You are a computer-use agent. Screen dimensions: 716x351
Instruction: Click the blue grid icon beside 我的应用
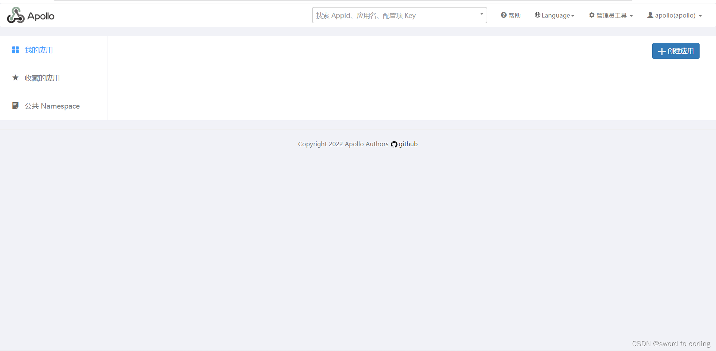tap(15, 50)
